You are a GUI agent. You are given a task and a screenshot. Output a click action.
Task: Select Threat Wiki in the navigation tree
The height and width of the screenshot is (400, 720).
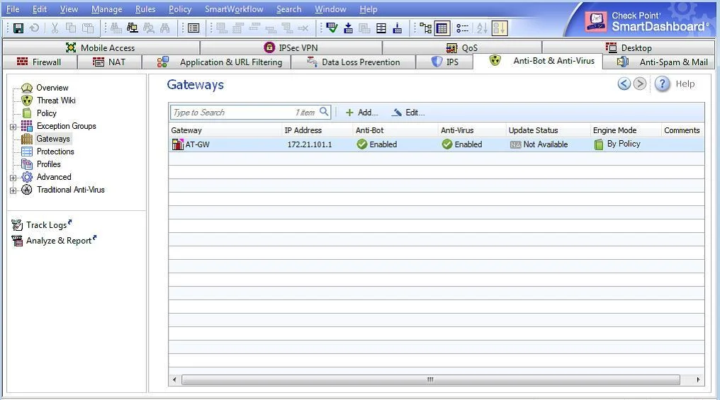[56, 101]
